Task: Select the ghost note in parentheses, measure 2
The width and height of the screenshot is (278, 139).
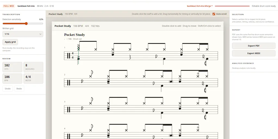Action: [x=171, y=81]
